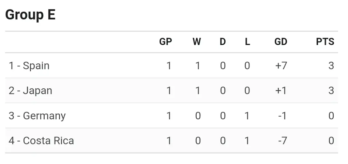Click Germany's points value of 0
This screenshot has height=164, width=348.
coord(331,116)
